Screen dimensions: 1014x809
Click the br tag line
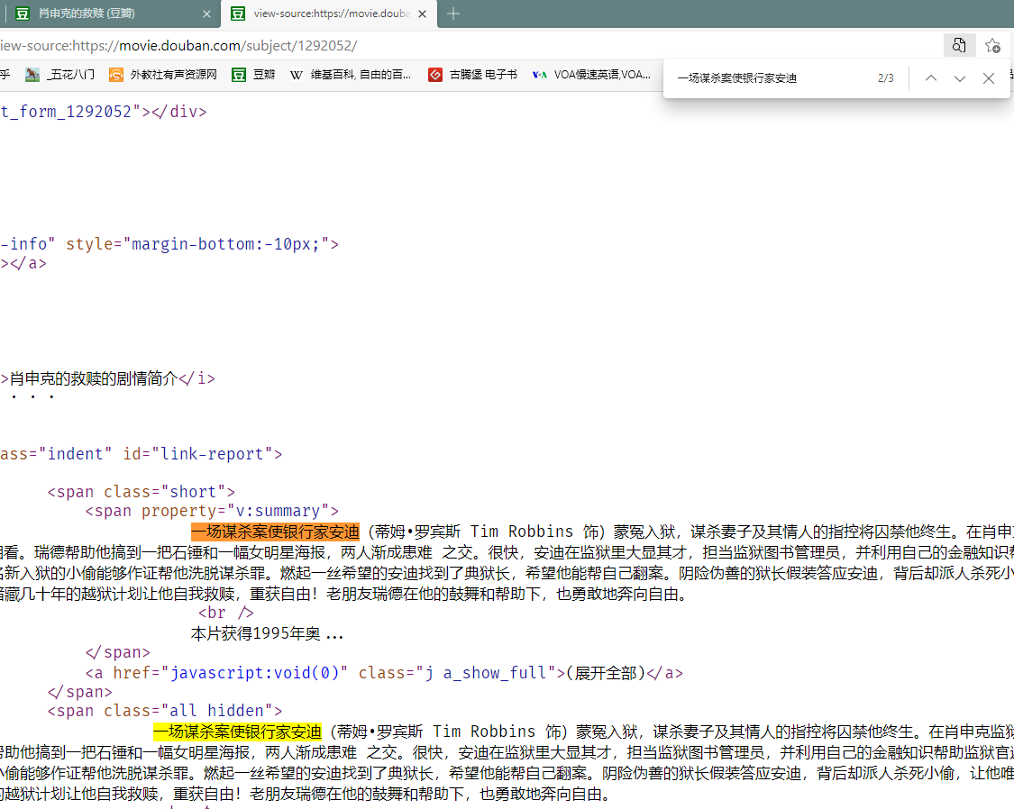tap(225, 613)
